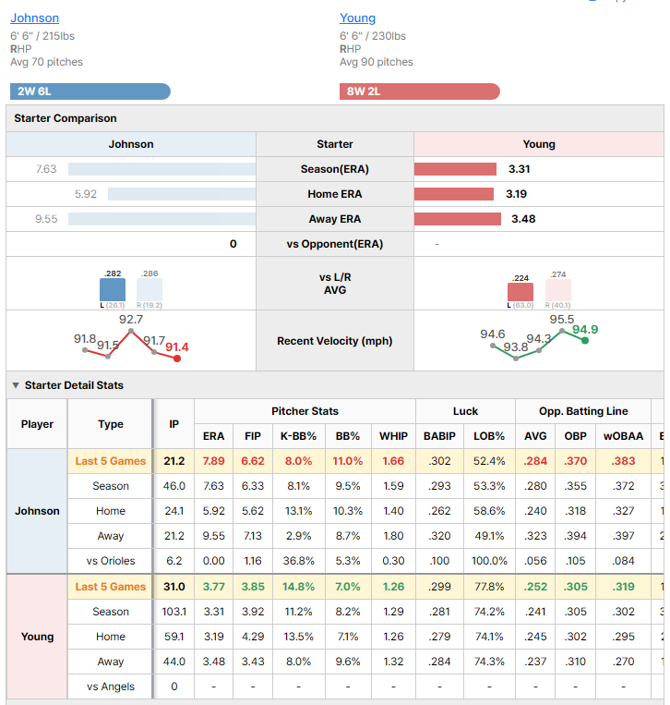
Task: Click the LOB% column header
Action: pos(489,436)
